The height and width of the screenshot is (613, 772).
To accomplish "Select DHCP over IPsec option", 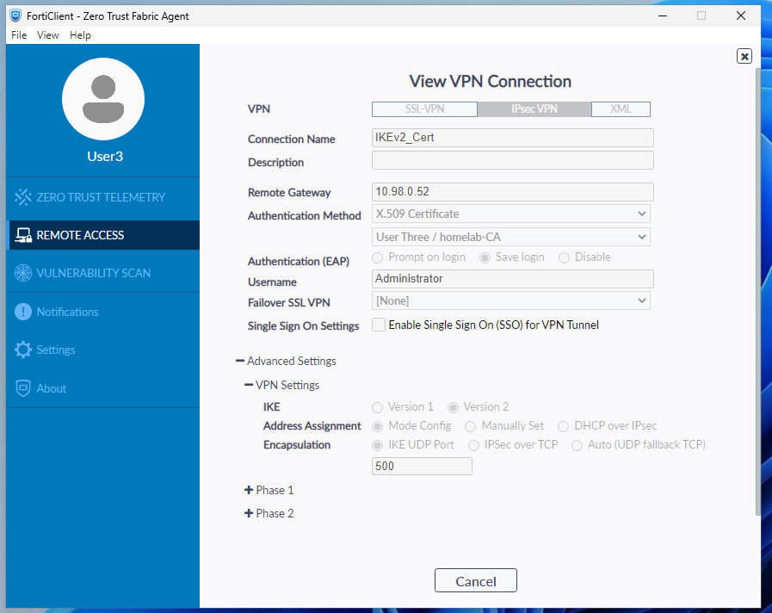I will pos(563,426).
